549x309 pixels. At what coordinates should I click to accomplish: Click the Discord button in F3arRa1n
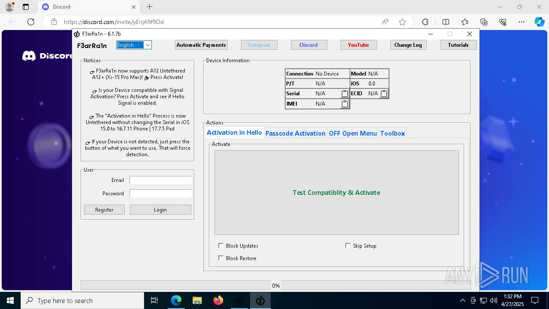[x=309, y=45]
